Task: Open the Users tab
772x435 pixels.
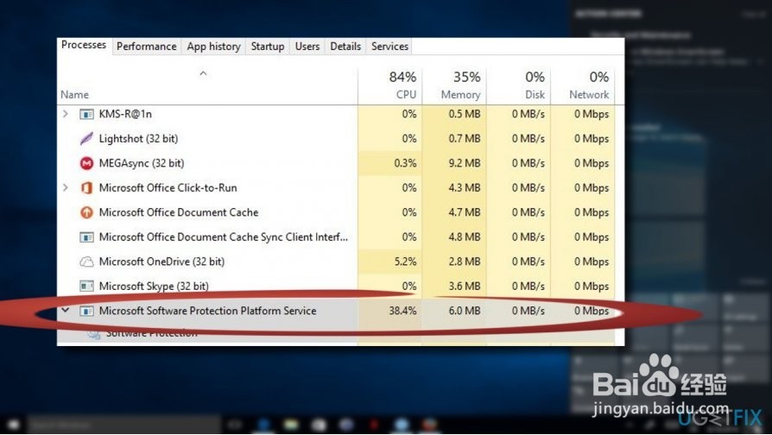Action: pos(307,47)
